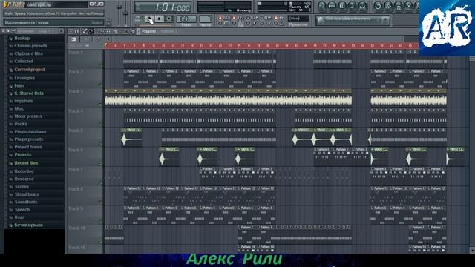Mute Track 3 using its green LED
The height and width of the screenshot is (267, 475).
point(100,105)
